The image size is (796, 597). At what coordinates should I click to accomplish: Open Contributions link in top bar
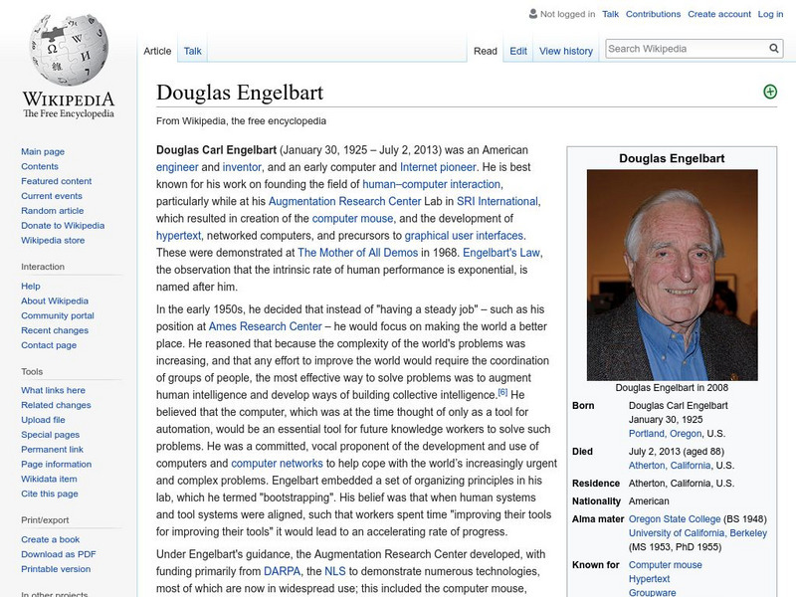tap(653, 14)
